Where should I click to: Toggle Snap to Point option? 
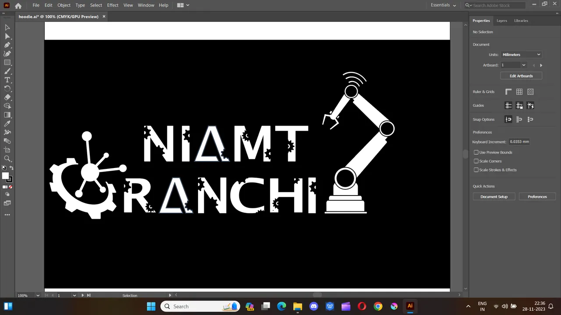(508, 119)
